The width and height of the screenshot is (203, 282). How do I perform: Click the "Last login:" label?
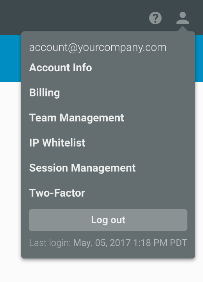[50, 243]
